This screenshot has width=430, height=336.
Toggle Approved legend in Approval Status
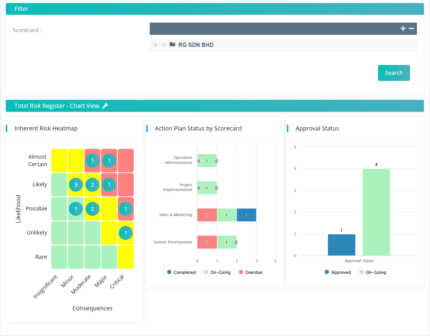pyautogui.click(x=338, y=272)
